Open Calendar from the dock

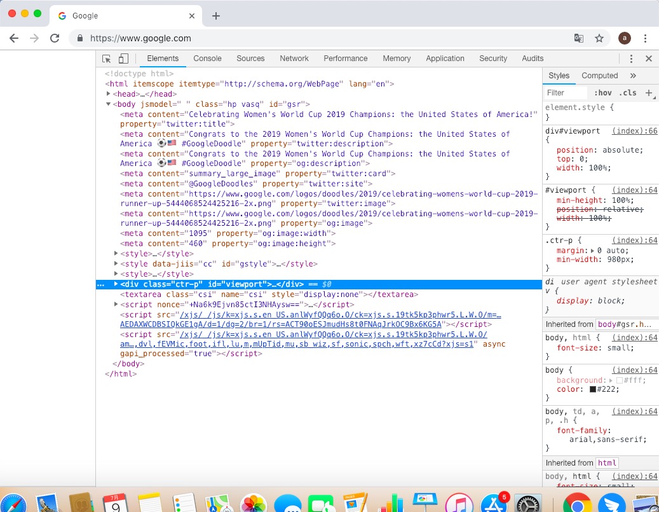[x=115, y=502]
